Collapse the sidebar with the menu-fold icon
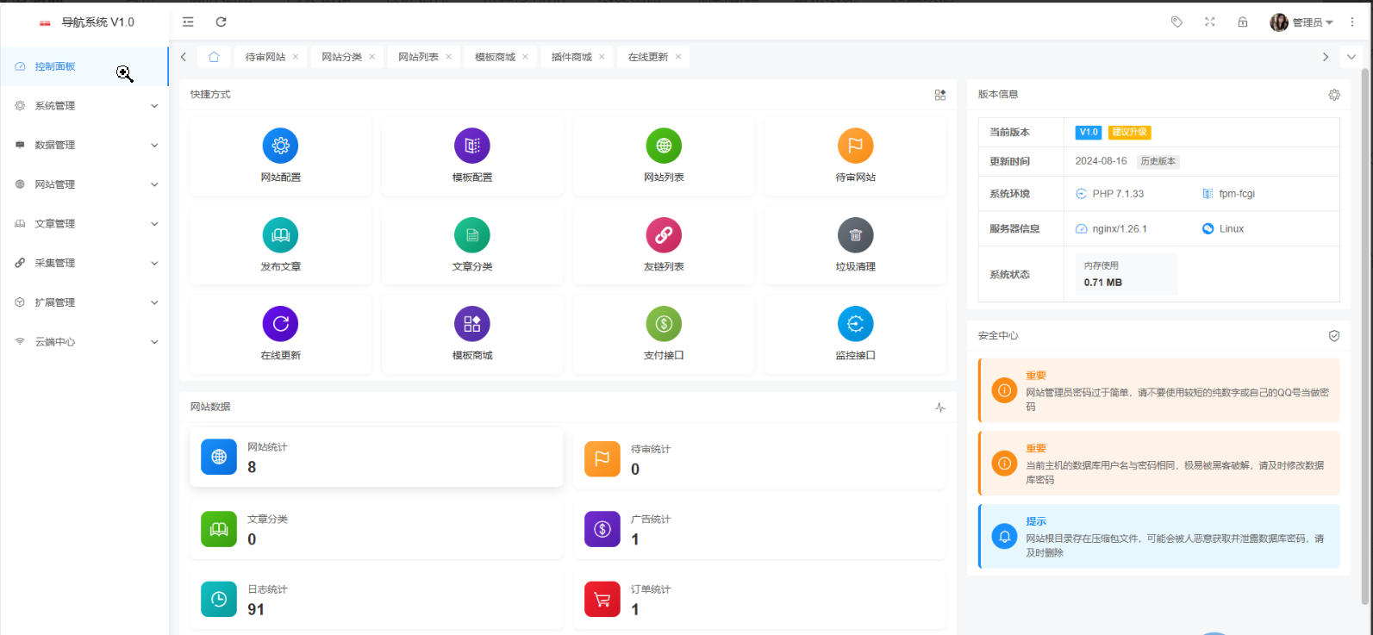The image size is (1373, 635). tap(188, 22)
